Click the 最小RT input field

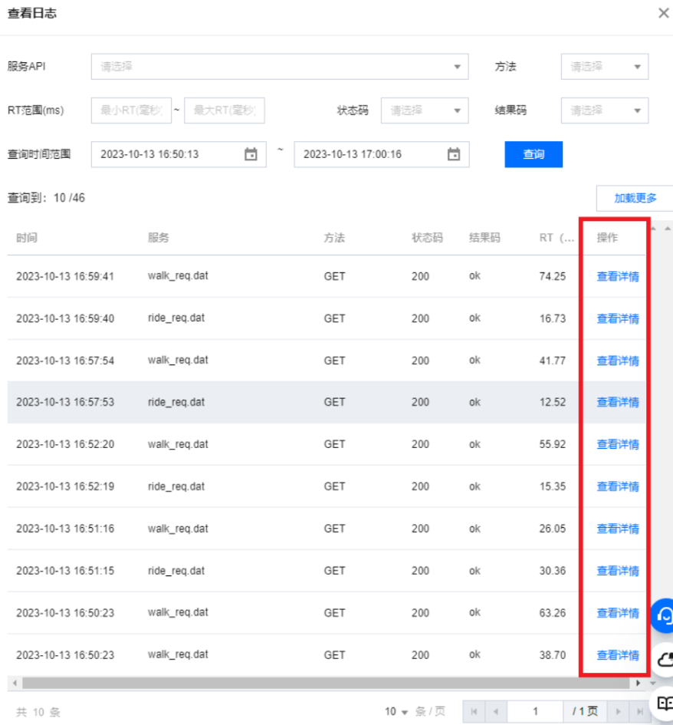(131, 110)
